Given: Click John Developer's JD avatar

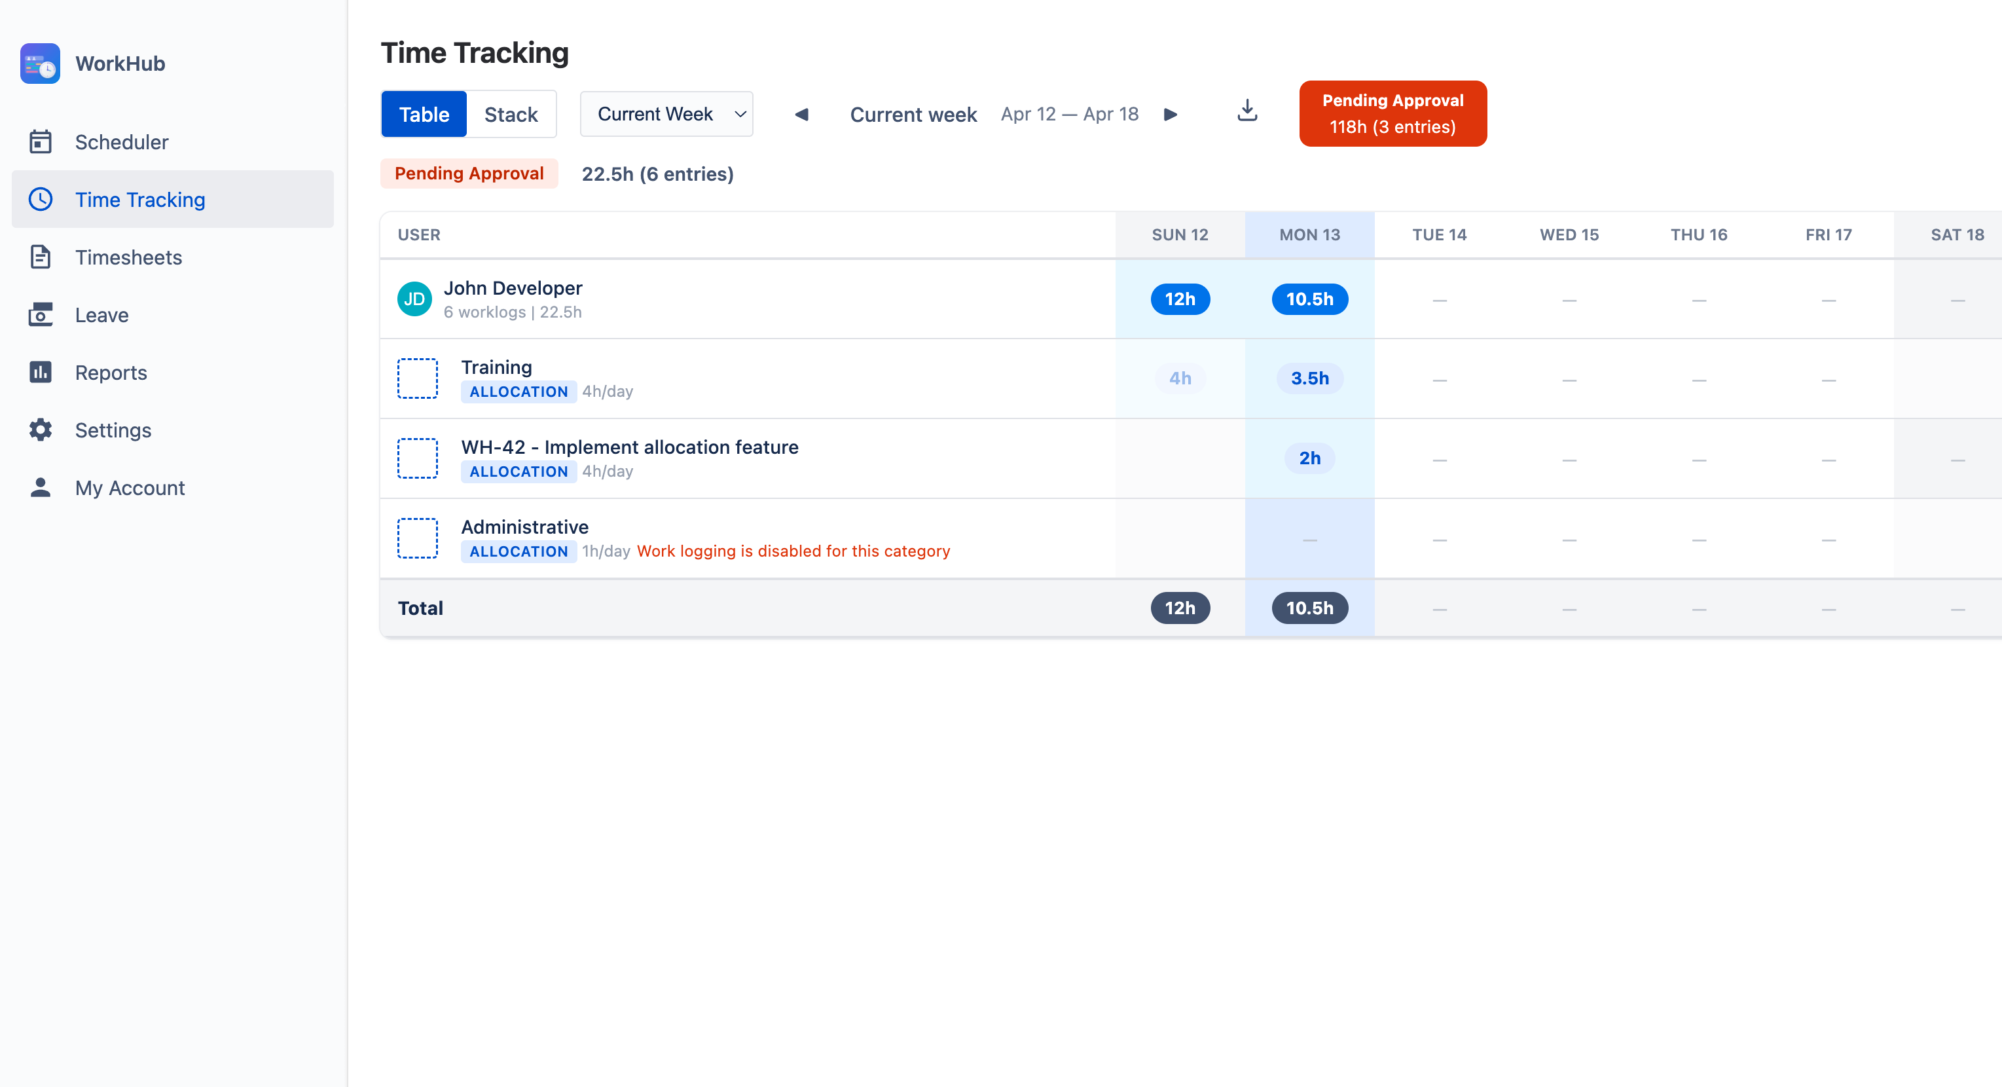Looking at the screenshot, I should [414, 299].
